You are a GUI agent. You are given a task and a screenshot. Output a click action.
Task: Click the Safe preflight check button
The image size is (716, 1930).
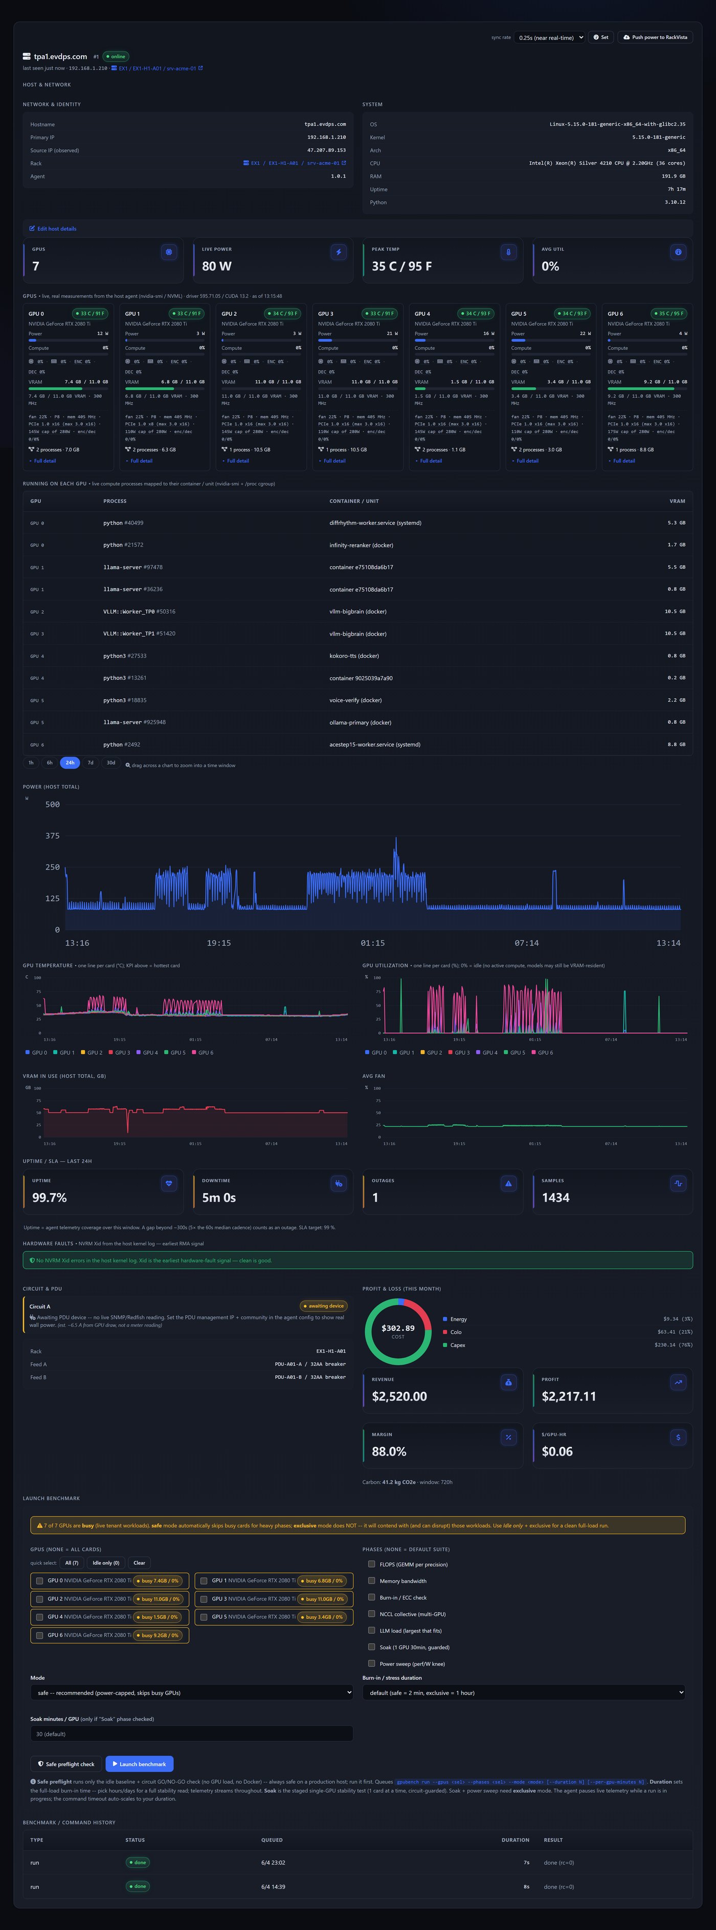pyautogui.click(x=66, y=1764)
